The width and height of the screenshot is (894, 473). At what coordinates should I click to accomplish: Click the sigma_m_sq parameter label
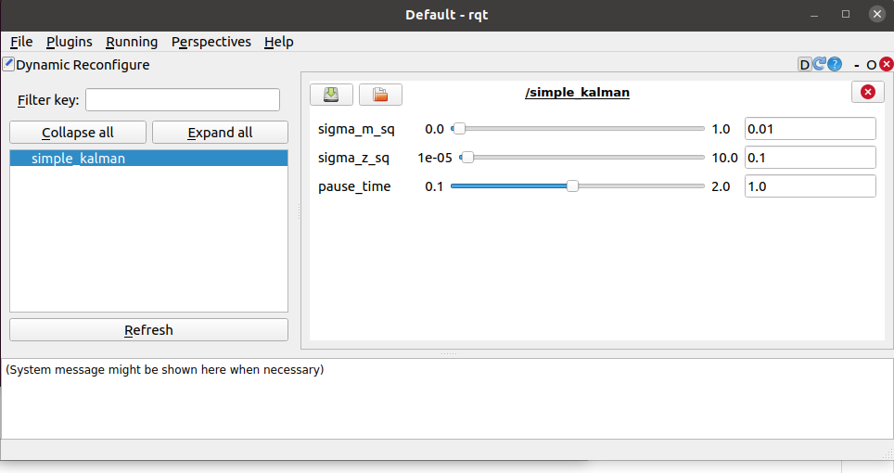[x=356, y=129]
